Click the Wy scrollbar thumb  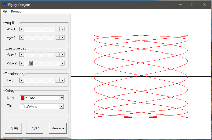[x=31, y=63]
